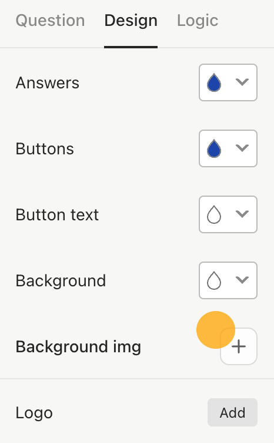
Task: Click the empty droplet icon for Background
Action: pyautogui.click(x=214, y=280)
